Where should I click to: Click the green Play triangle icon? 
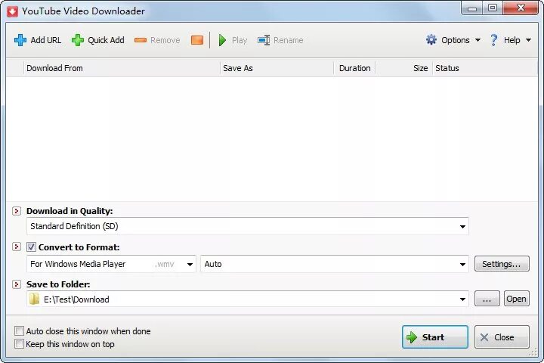click(222, 40)
